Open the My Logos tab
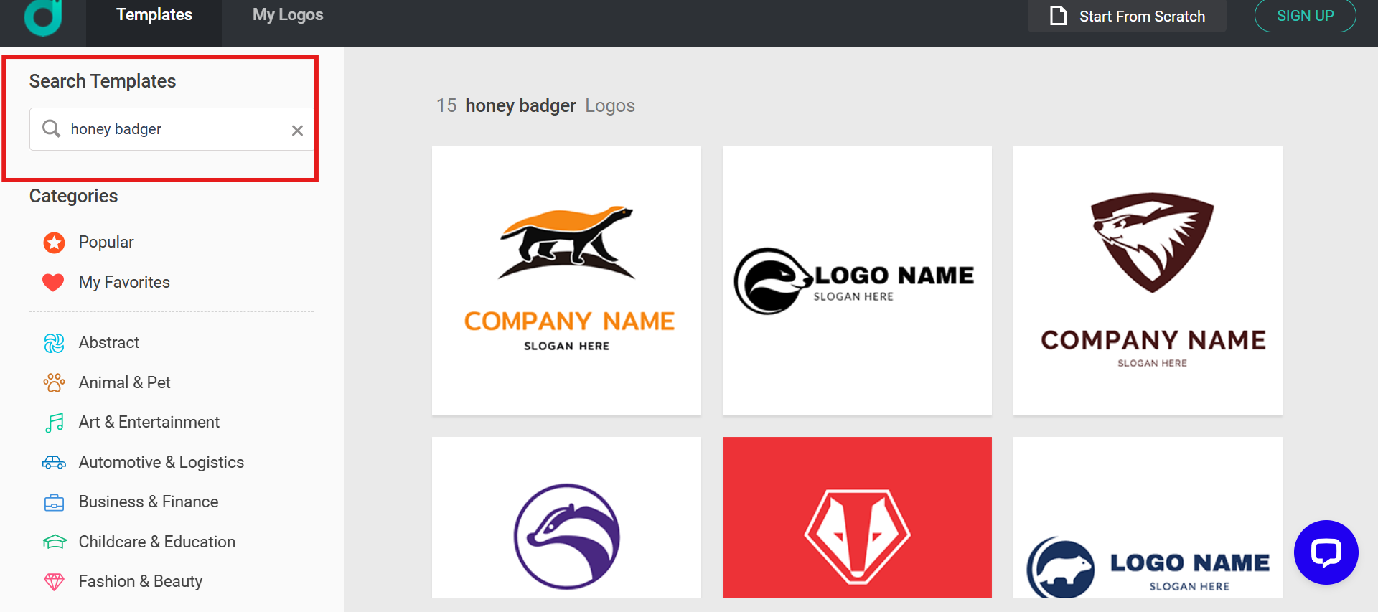This screenshot has height=612, width=1378. 288,15
